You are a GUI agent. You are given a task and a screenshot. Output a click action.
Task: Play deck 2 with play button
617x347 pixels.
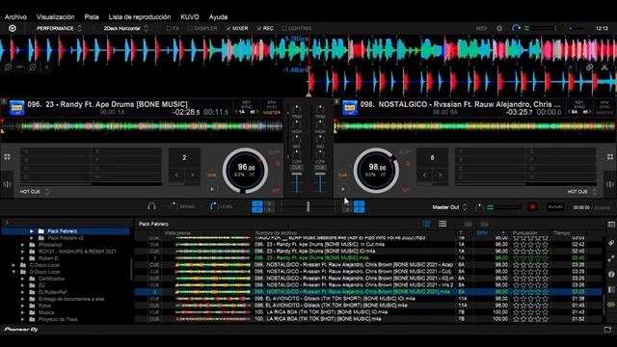343,189
